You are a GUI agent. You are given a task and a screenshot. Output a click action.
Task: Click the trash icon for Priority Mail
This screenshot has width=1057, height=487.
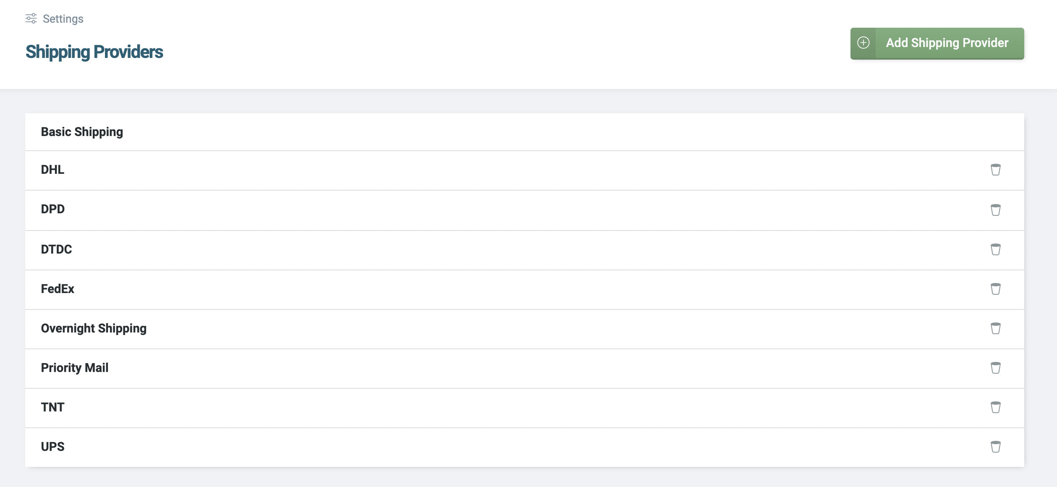click(995, 368)
